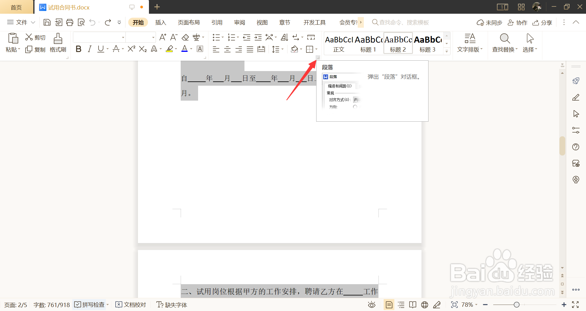
Task: Switch to page layout view mode
Action: 389,305
